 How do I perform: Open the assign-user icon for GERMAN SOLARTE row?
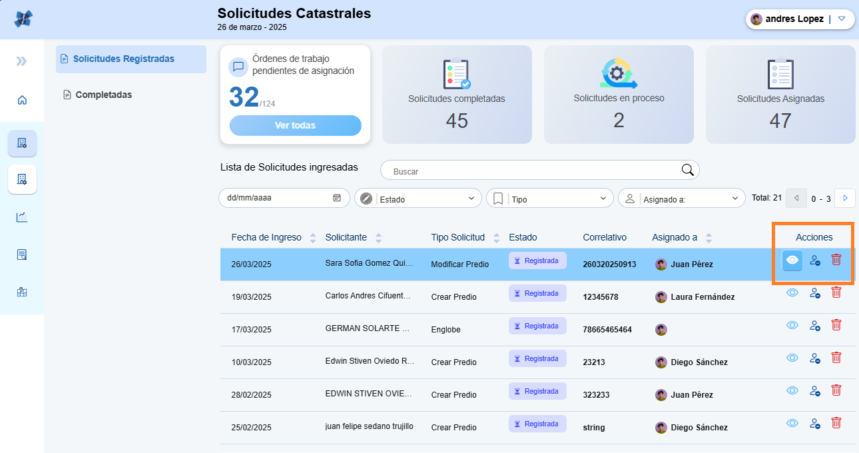(x=814, y=325)
